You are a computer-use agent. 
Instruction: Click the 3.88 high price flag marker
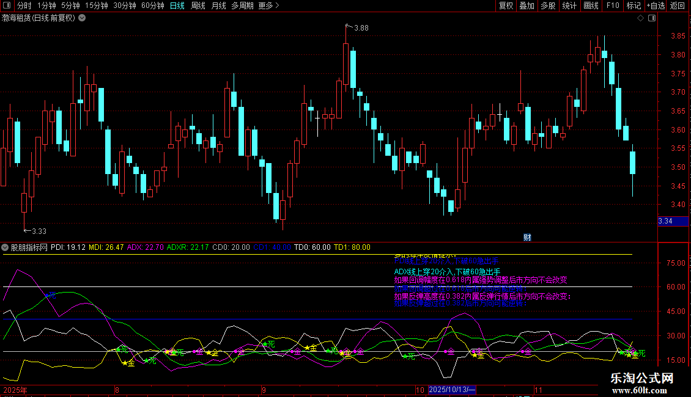click(358, 27)
